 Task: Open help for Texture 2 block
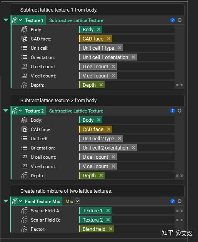pos(173,111)
